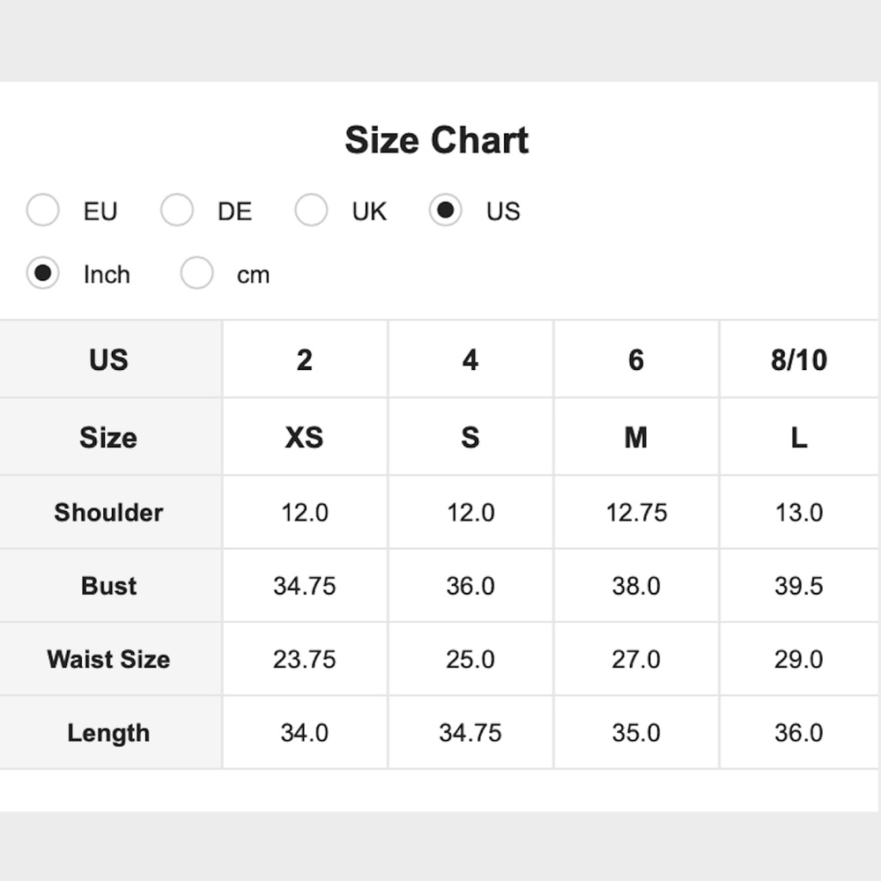This screenshot has height=881, width=881.
Task: Click the Size Chart heading
Action: pos(437,140)
